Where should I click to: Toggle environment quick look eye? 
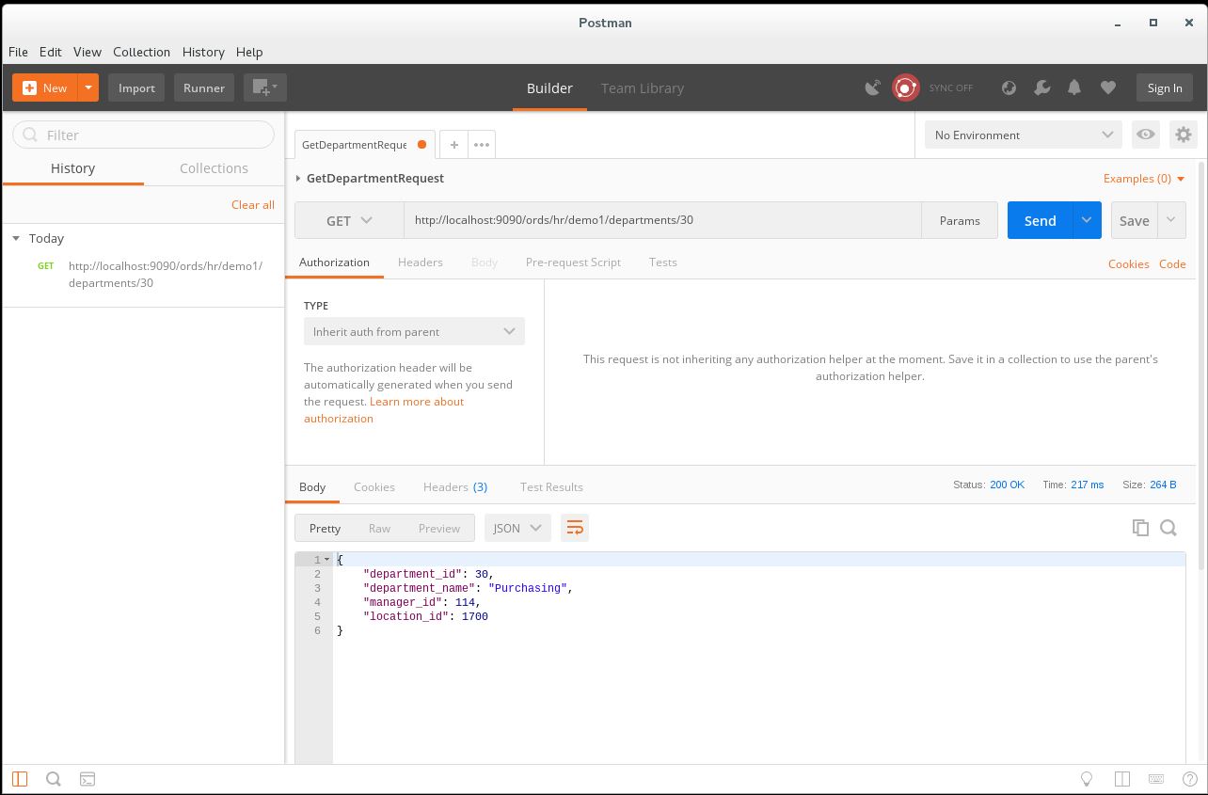click(1145, 135)
